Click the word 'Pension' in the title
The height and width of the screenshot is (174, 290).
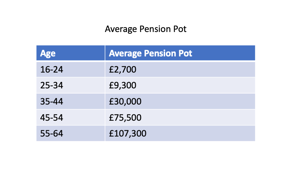(155, 29)
